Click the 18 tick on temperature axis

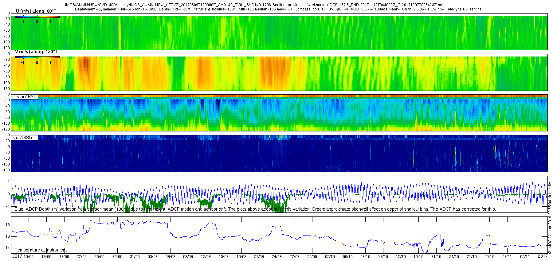coord(8,225)
